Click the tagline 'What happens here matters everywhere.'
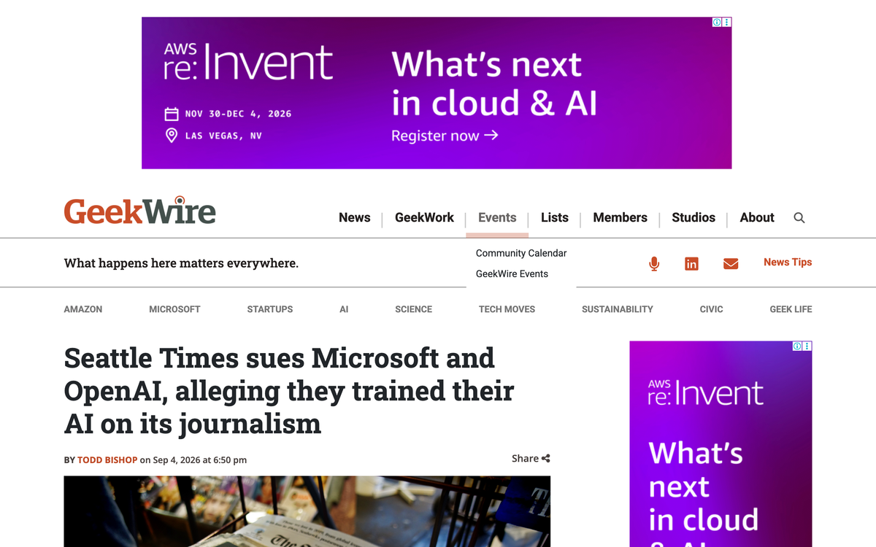Viewport: 876px width, 547px height. [x=181, y=263]
